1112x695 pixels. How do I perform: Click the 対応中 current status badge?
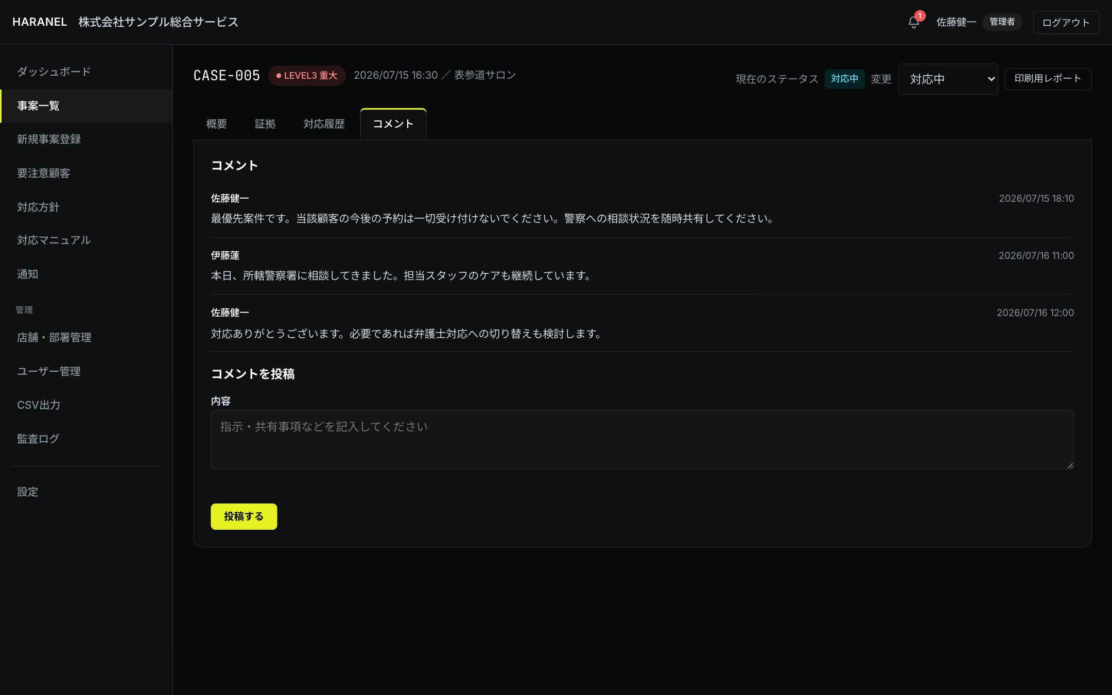point(844,79)
